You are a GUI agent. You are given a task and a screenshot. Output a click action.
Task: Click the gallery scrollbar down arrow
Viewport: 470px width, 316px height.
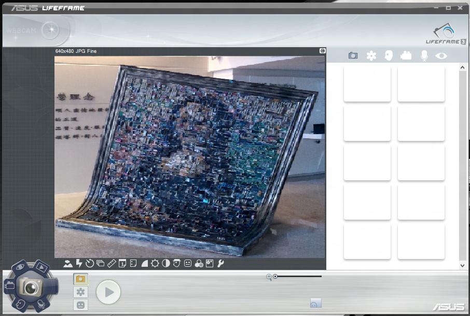pyautogui.click(x=462, y=265)
